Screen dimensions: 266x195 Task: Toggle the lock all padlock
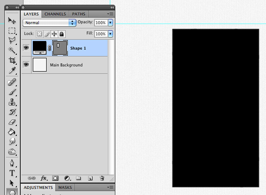61,34
